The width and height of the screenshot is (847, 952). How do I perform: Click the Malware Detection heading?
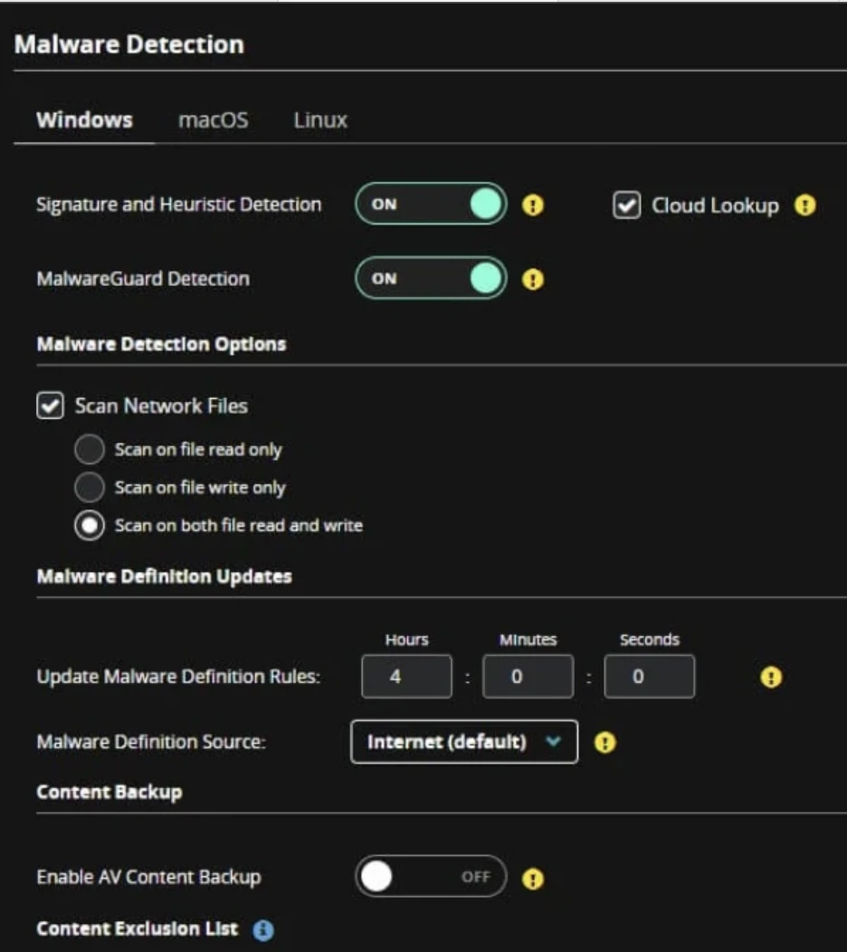pyautogui.click(x=129, y=44)
